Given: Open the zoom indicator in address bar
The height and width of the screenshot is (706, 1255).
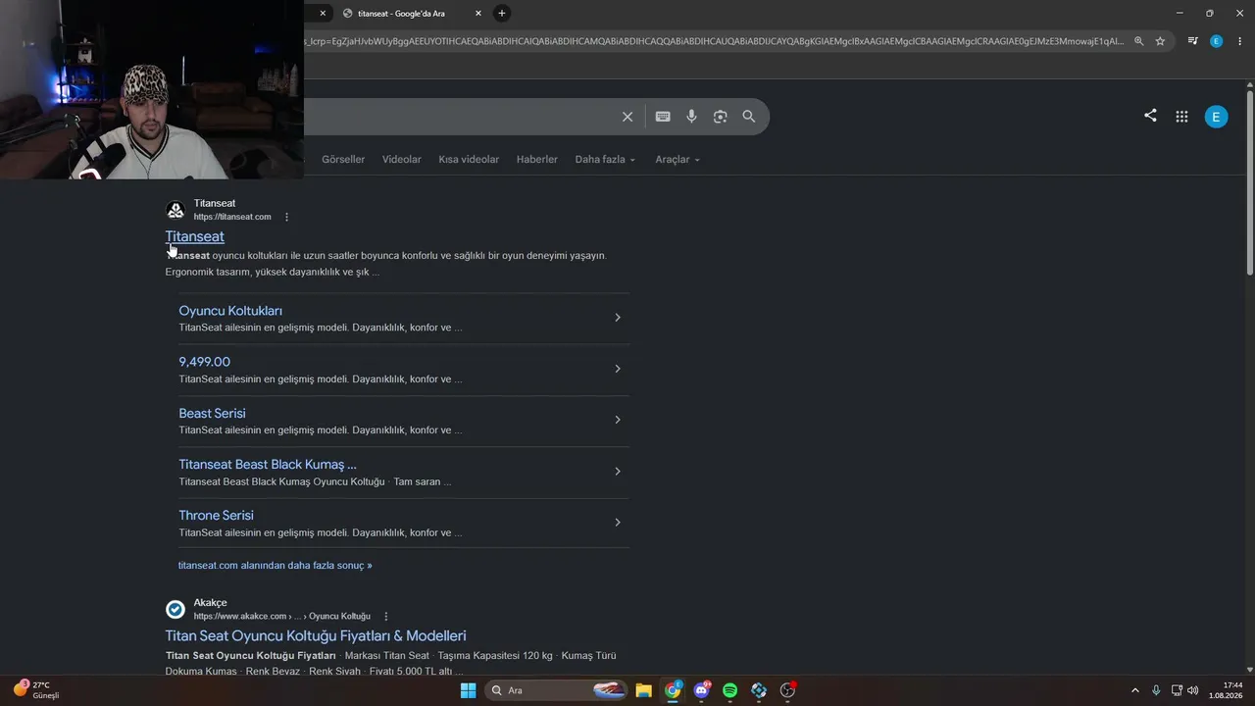Looking at the screenshot, I should click(x=1138, y=41).
